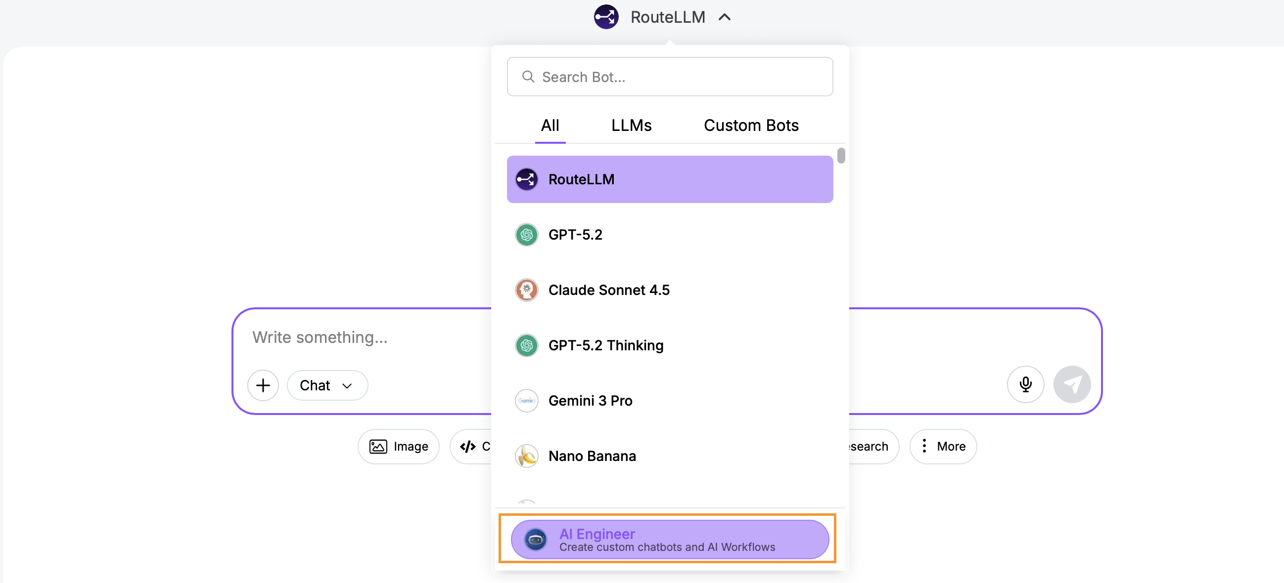Viewport: 1284px width, 583px height.
Task: Click the plus attachment button
Action: tap(263, 385)
